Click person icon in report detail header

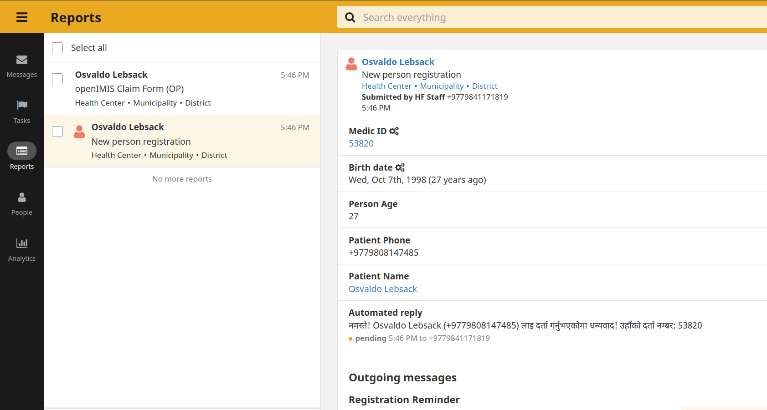coord(351,64)
